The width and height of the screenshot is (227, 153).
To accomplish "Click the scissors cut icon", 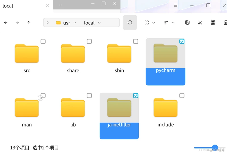I will click(x=200, y=23).
